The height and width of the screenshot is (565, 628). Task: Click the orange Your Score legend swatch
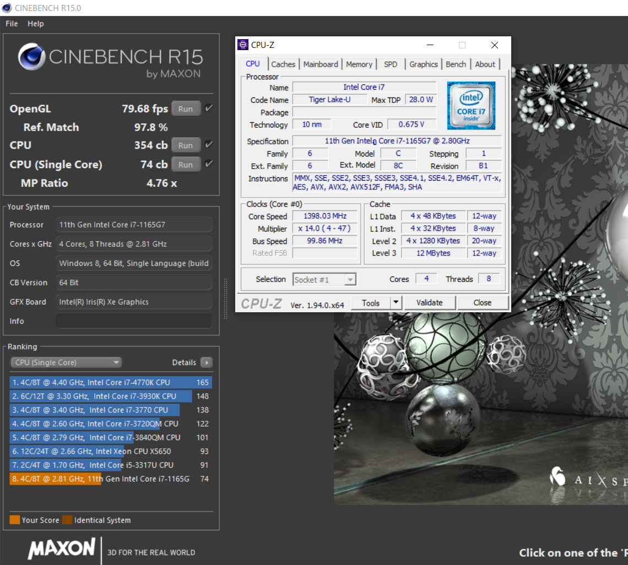click(15, 520)
